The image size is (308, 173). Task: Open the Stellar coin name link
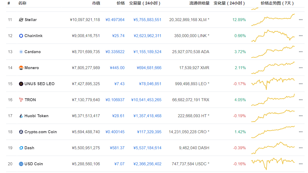click(x=31, y=20)
